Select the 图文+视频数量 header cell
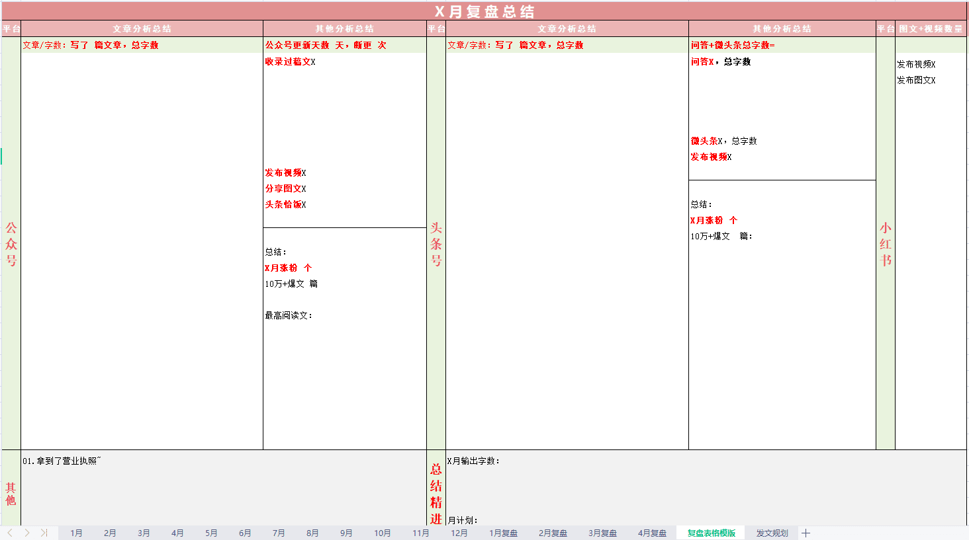The image size is (969, 540). 931,28
